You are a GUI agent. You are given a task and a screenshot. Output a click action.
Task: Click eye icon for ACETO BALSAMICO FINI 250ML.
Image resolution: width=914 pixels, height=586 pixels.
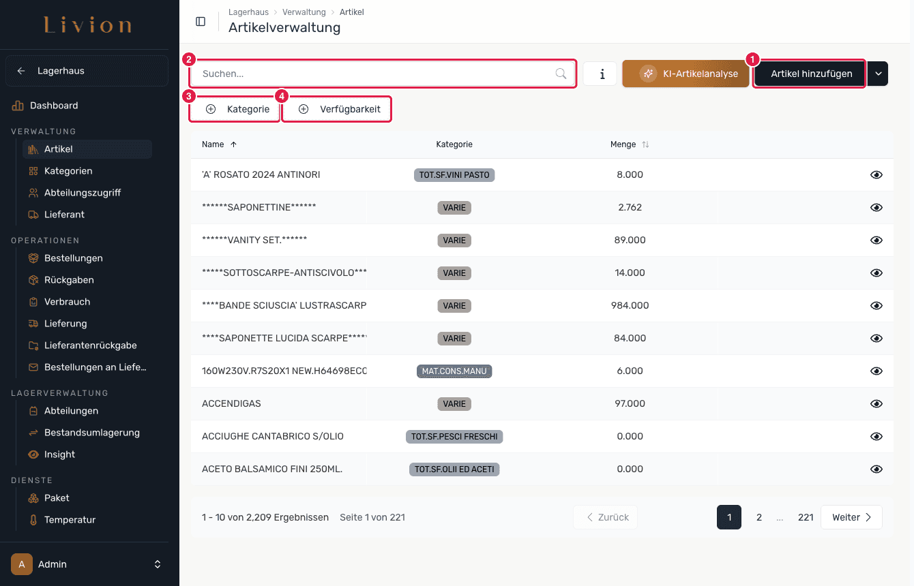pos(876,469)
